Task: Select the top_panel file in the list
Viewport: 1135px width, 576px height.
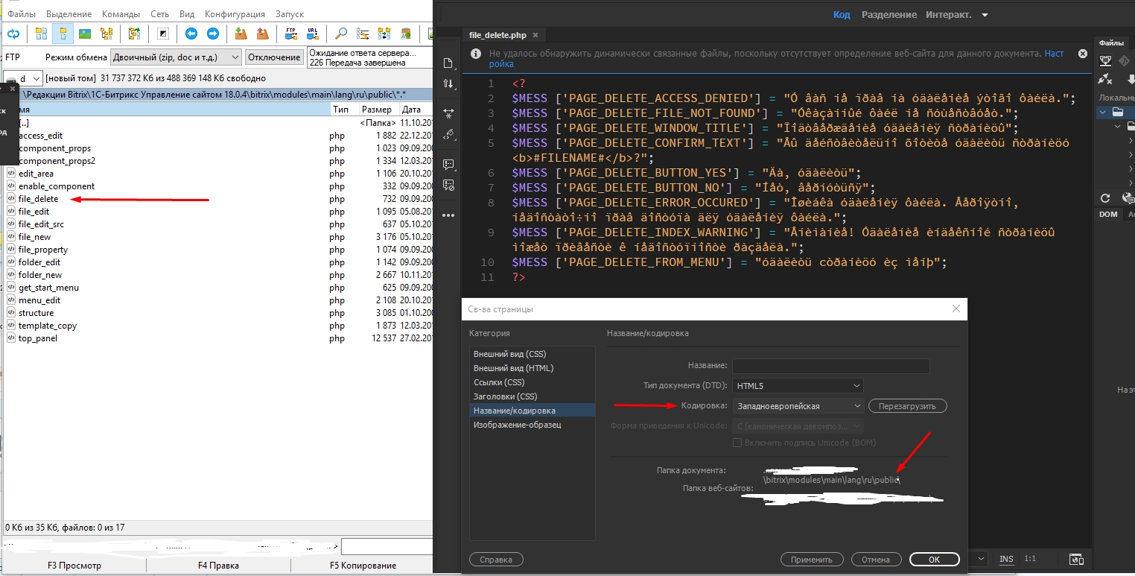Action: tap(37, 338)
